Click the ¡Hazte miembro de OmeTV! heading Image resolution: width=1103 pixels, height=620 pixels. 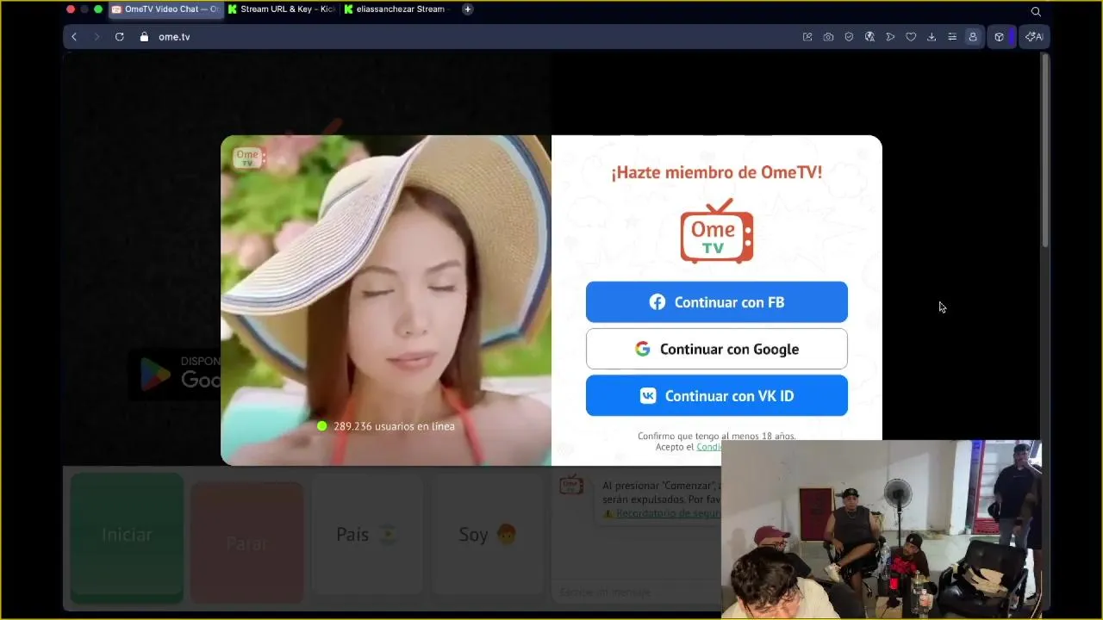[717, 172]
